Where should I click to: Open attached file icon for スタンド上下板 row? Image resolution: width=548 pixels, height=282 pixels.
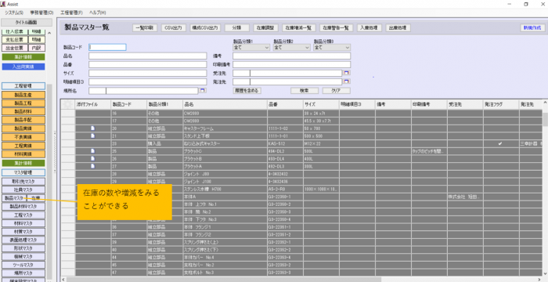click(x=92, y=136)
